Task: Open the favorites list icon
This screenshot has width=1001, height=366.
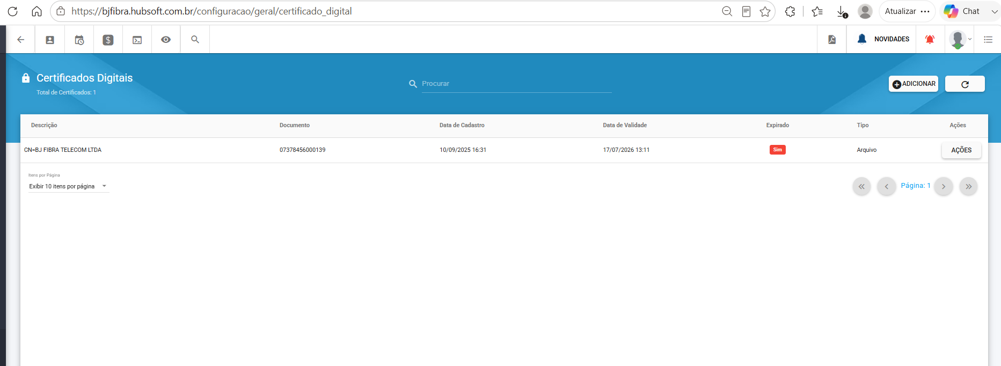Action: pyautogui.click(x=817, y=11)
